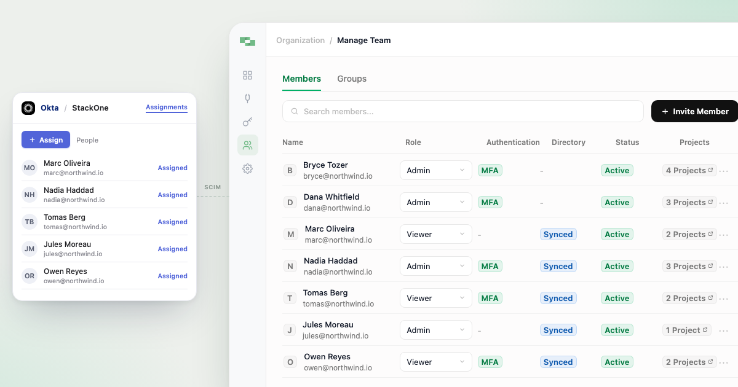Open more options for Dana Whitfield
This screenshot has height=387, width=738.
[724, 203]
